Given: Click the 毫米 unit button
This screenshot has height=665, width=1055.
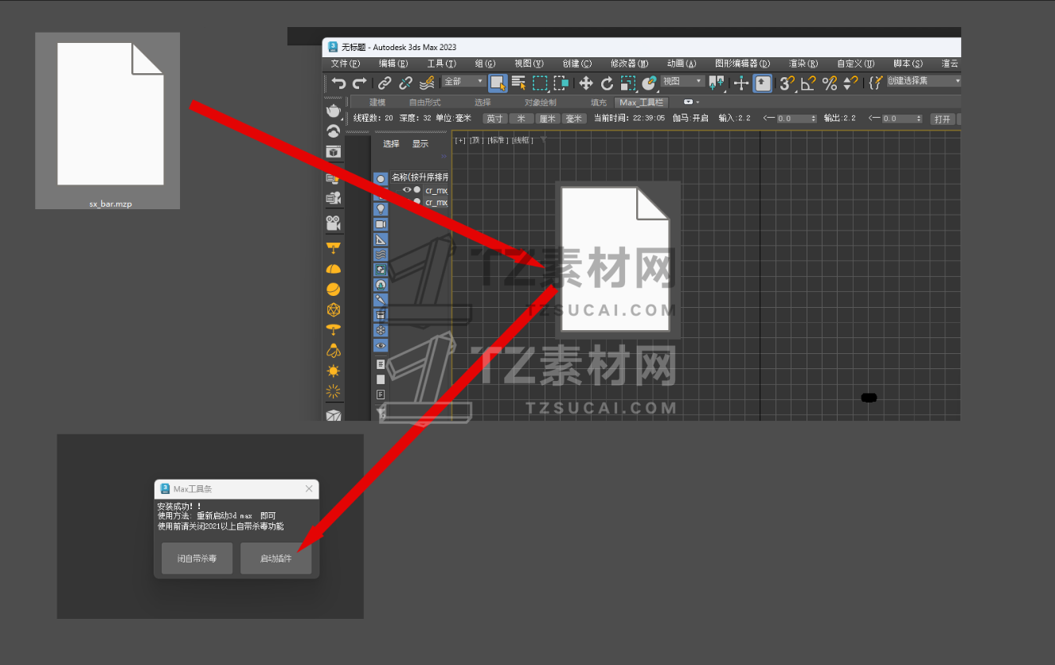Looking at the screenshot, I should (574, 119).
